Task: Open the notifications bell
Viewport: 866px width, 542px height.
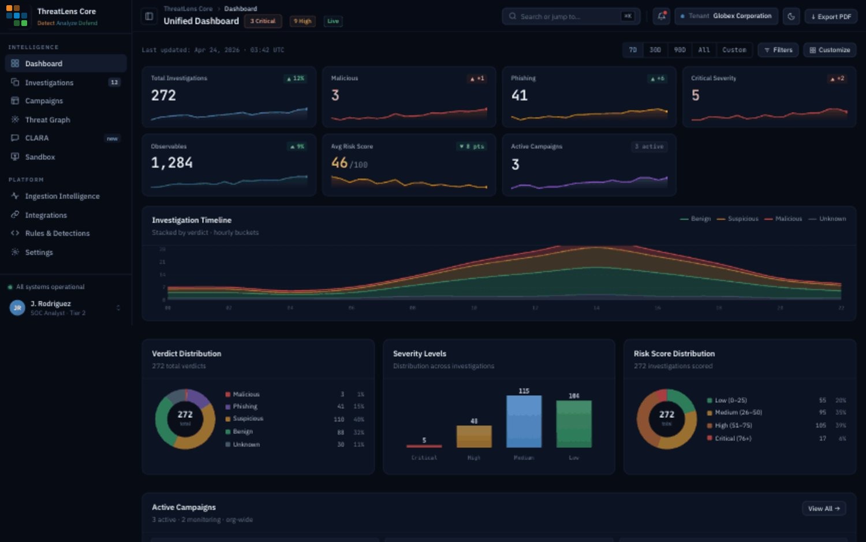Action: (662, 16)
